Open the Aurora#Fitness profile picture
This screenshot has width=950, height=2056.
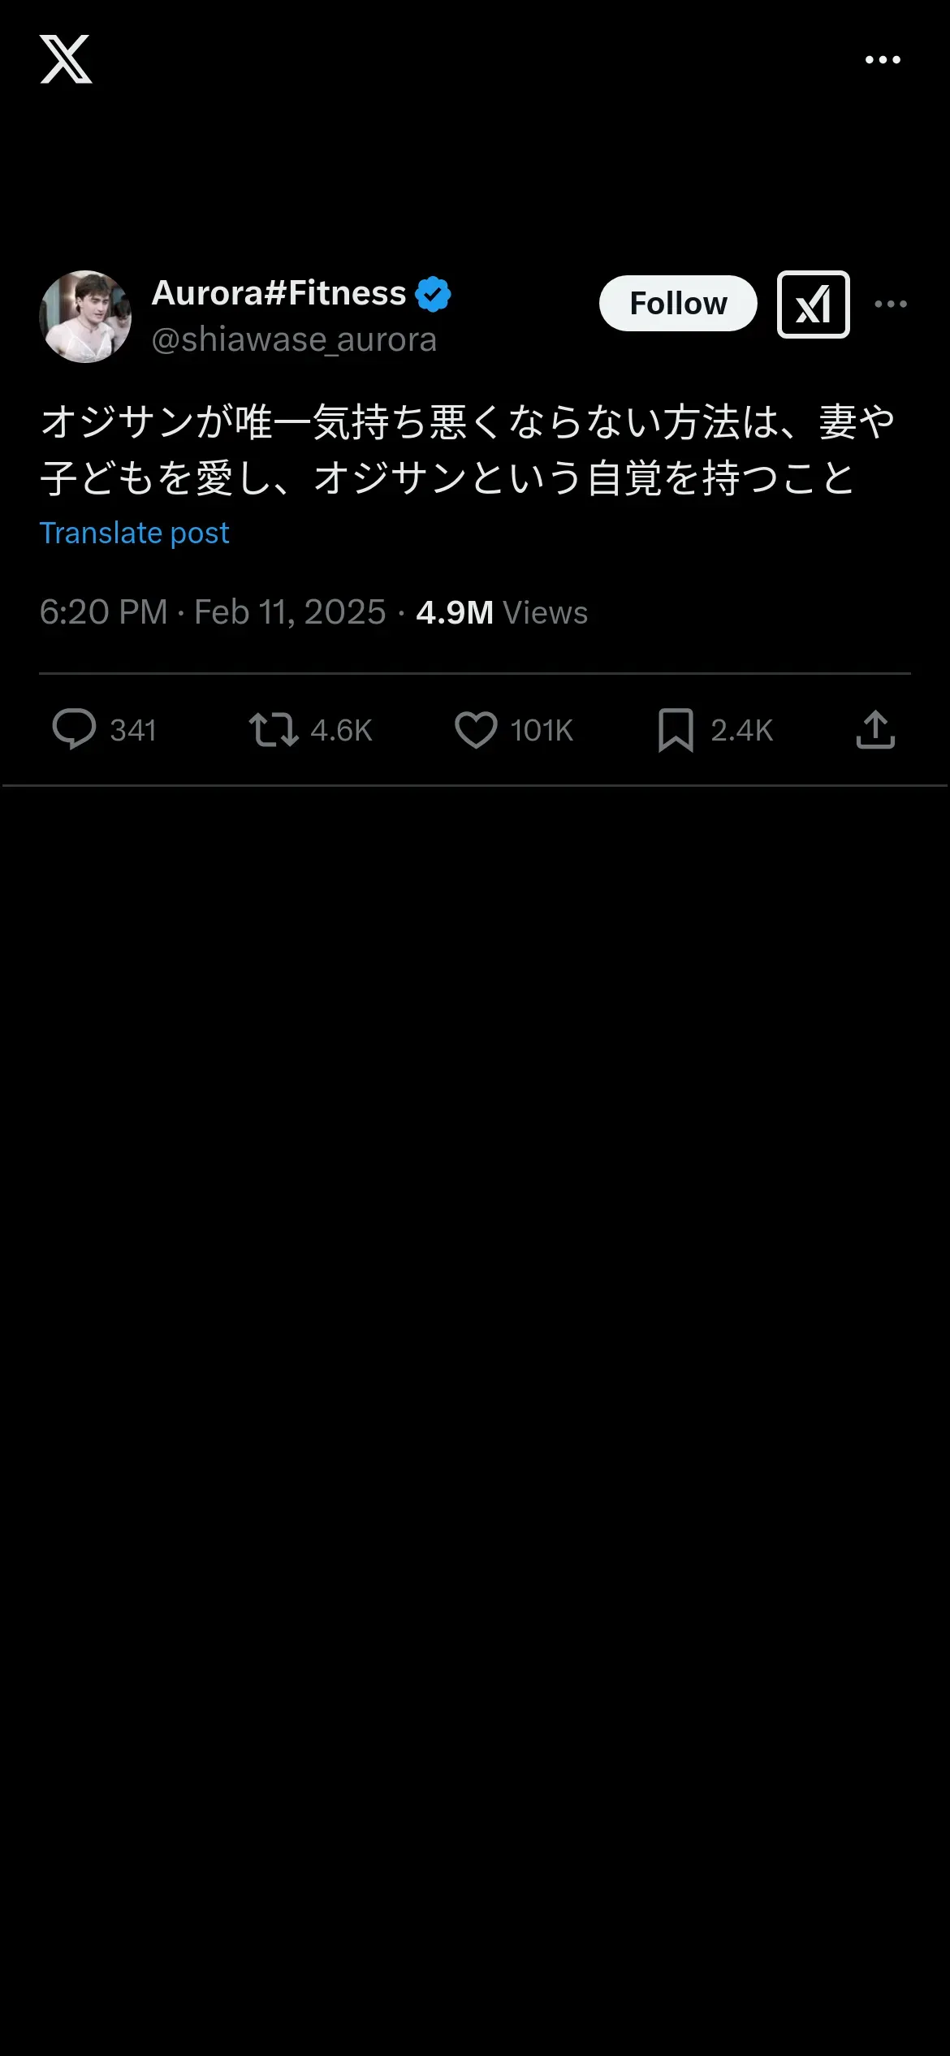(85, 317)
